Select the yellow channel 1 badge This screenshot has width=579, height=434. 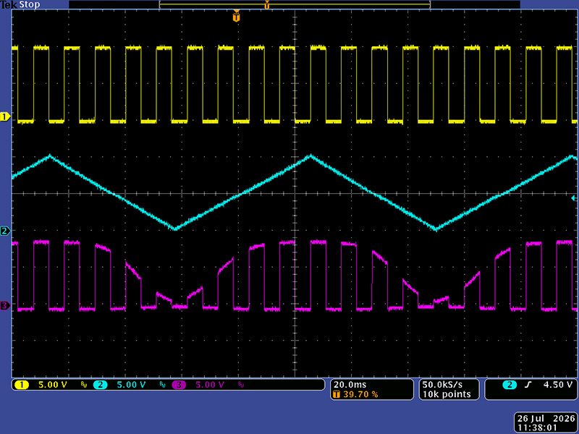22,385
